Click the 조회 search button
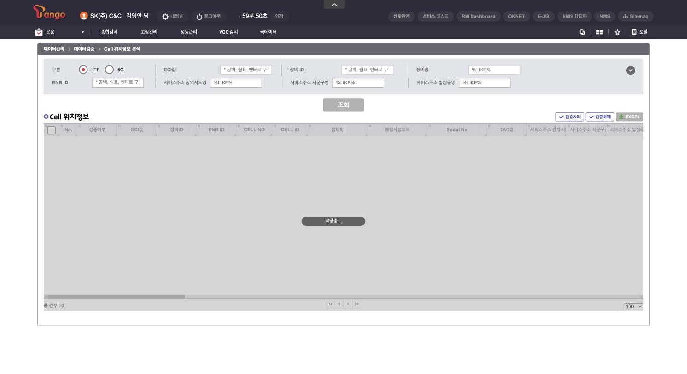Screen dimensions: 687x374 click(x=343, y=105)
